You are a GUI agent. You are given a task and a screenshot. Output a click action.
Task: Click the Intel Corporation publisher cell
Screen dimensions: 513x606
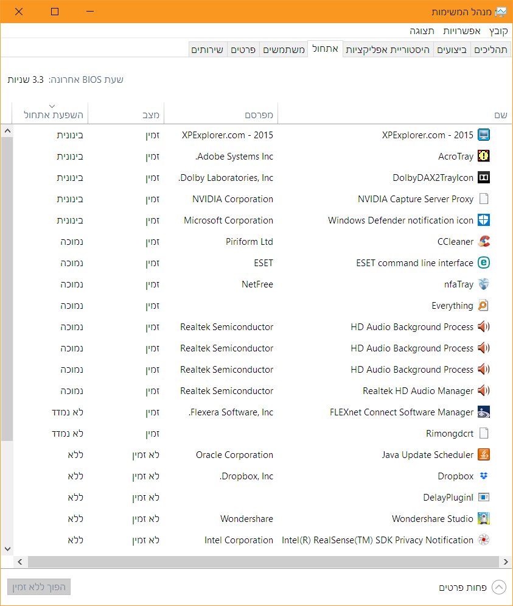click(x=239, y=540)
